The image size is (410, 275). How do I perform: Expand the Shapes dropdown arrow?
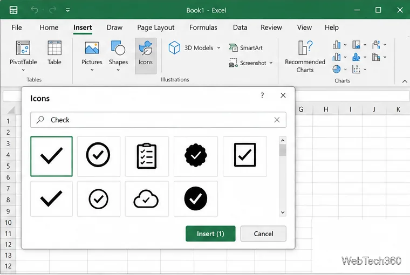pyautogui.click(x=118, y=70)
